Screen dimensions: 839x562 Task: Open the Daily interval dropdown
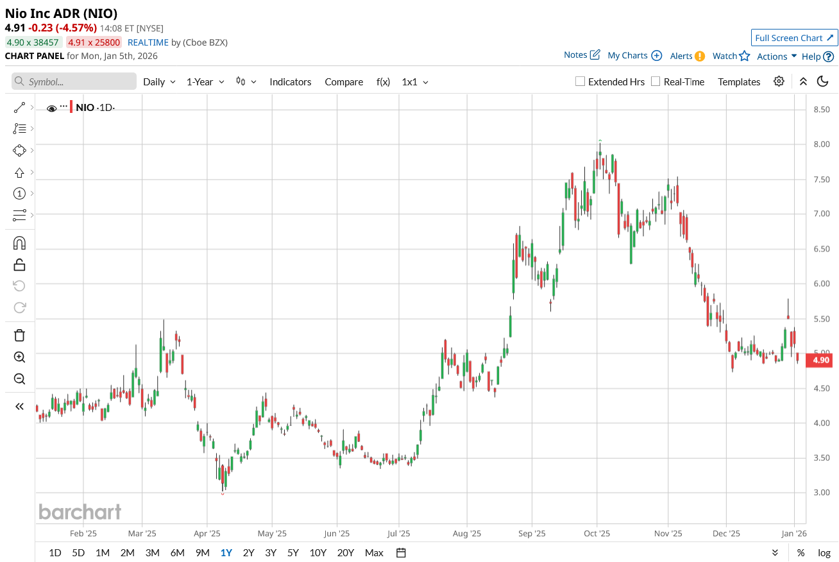tap(160, 81)
